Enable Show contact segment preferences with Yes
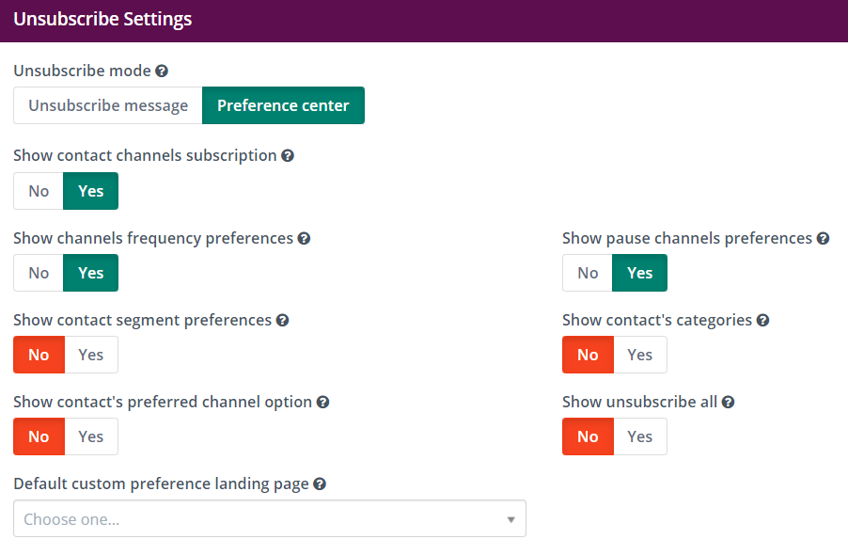This screenshot has width=848, height=555. (x=91, y=355)
